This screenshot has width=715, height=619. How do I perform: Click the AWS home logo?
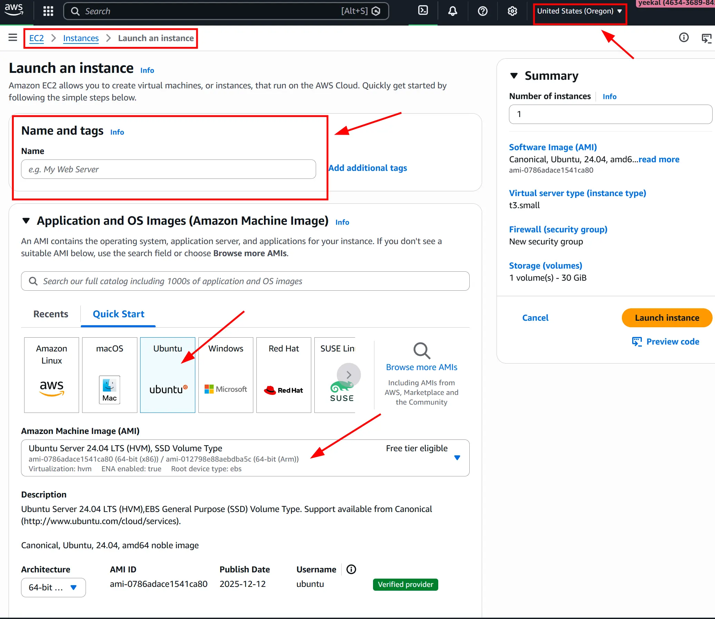coord(14,11)
